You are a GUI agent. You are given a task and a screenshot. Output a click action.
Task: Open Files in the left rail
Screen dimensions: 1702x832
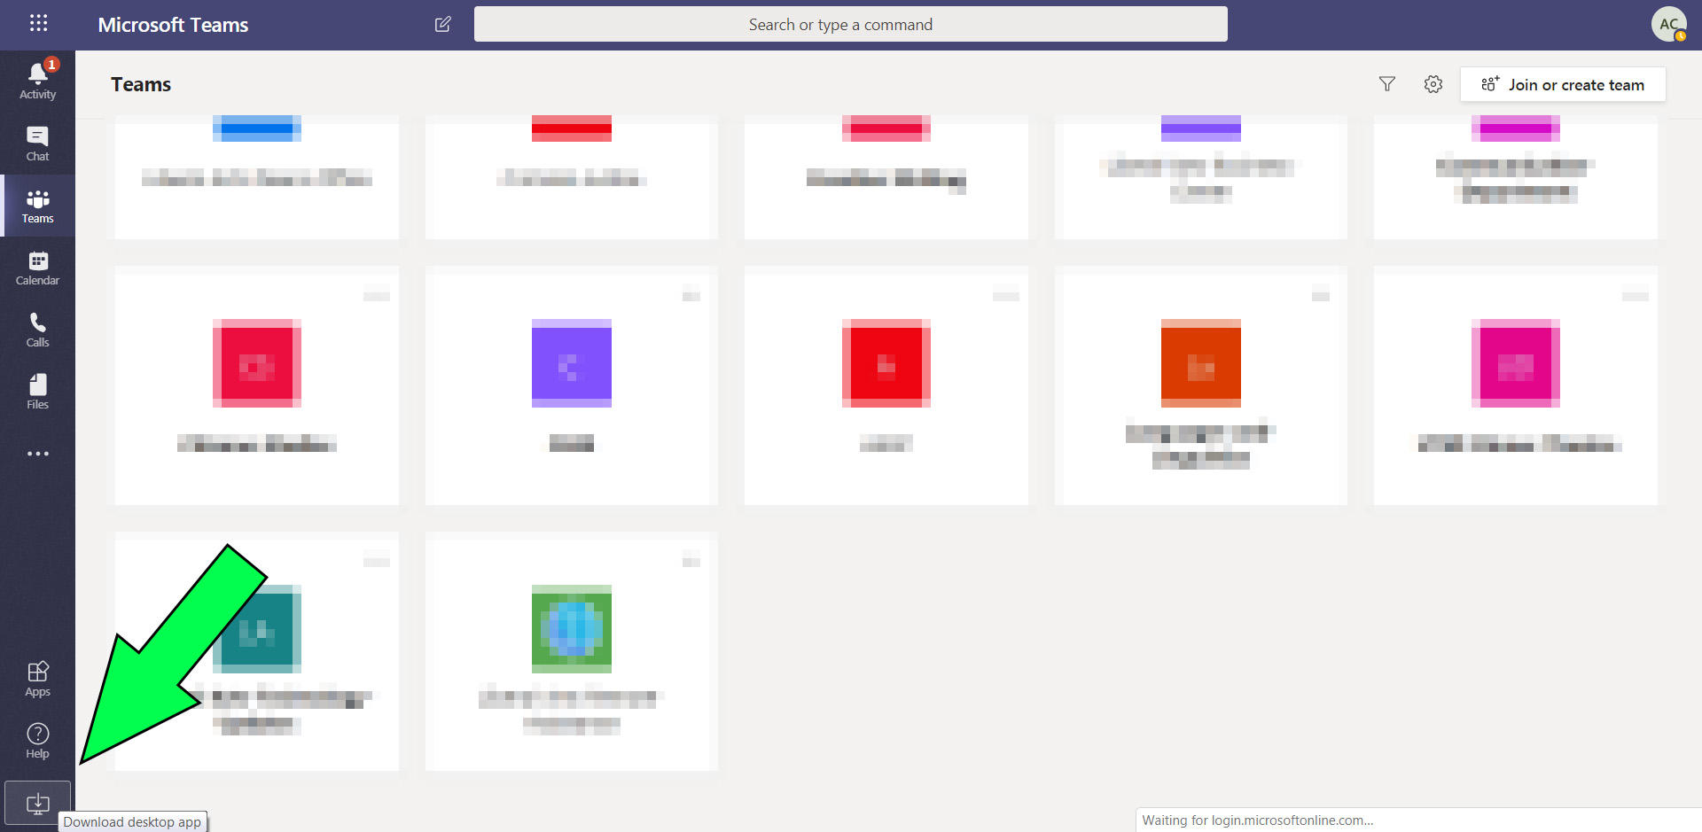(37, 392)
